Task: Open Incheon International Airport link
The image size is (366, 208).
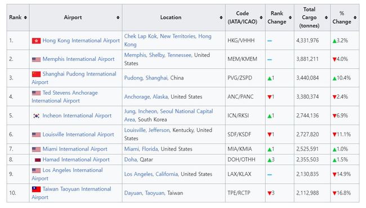Action: coord(77,116)
